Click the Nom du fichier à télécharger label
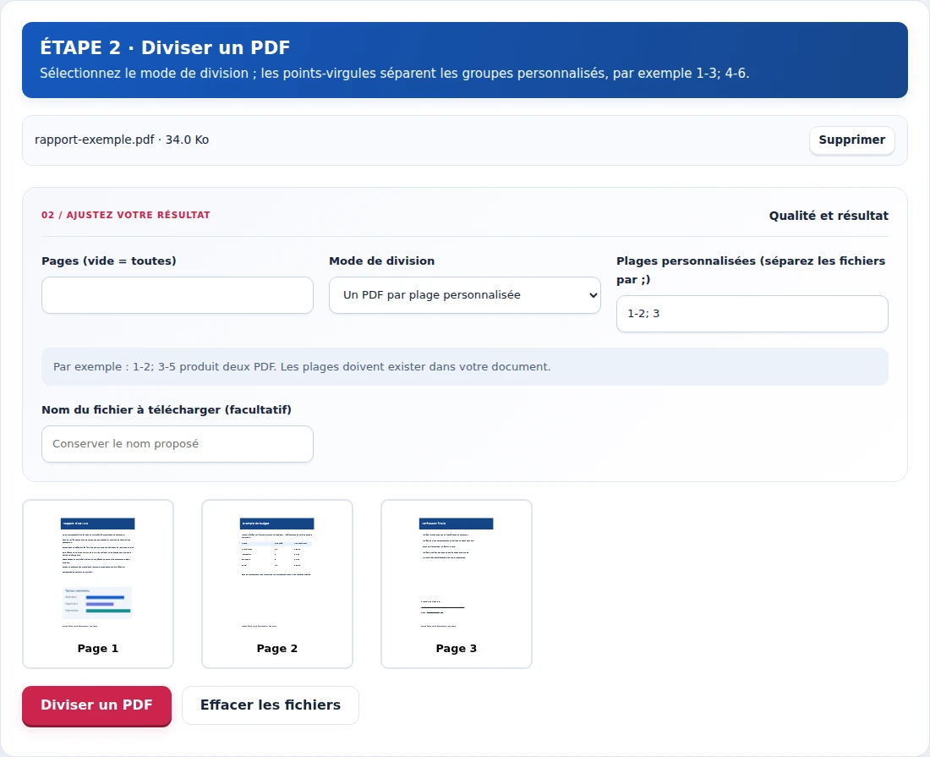This screenshot has height=757, width=930. coord(167,410)
